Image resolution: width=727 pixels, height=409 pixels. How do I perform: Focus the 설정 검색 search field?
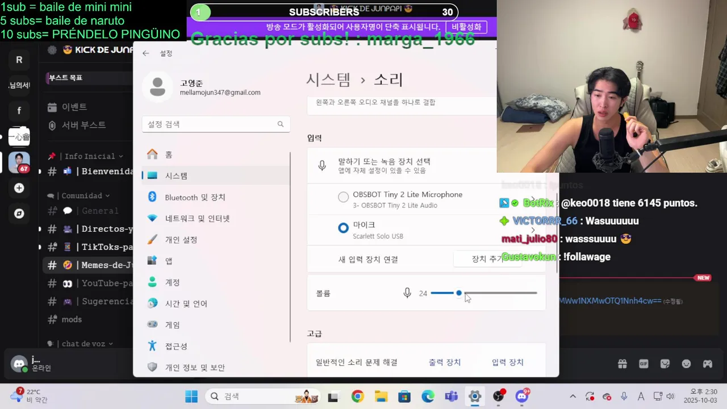[216, 124]
